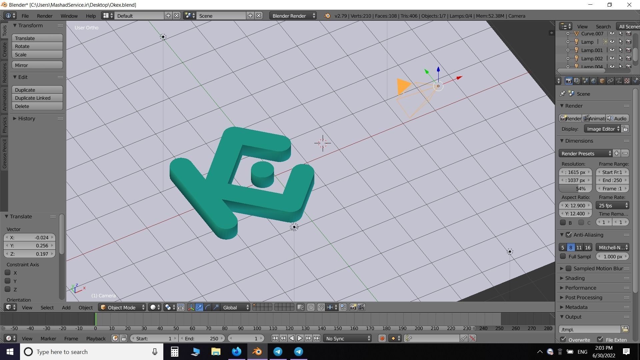Click the 54% resolution percentage slider
The height and width of the screenshot is (360, 640).
tap(576, 189)
